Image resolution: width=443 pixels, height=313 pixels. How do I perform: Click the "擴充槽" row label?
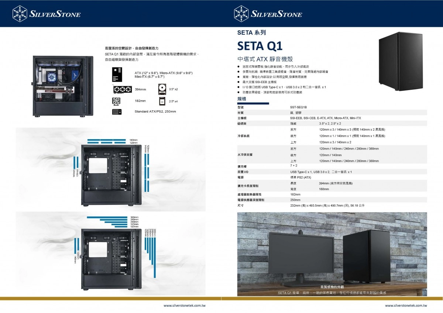click(242, 166)
